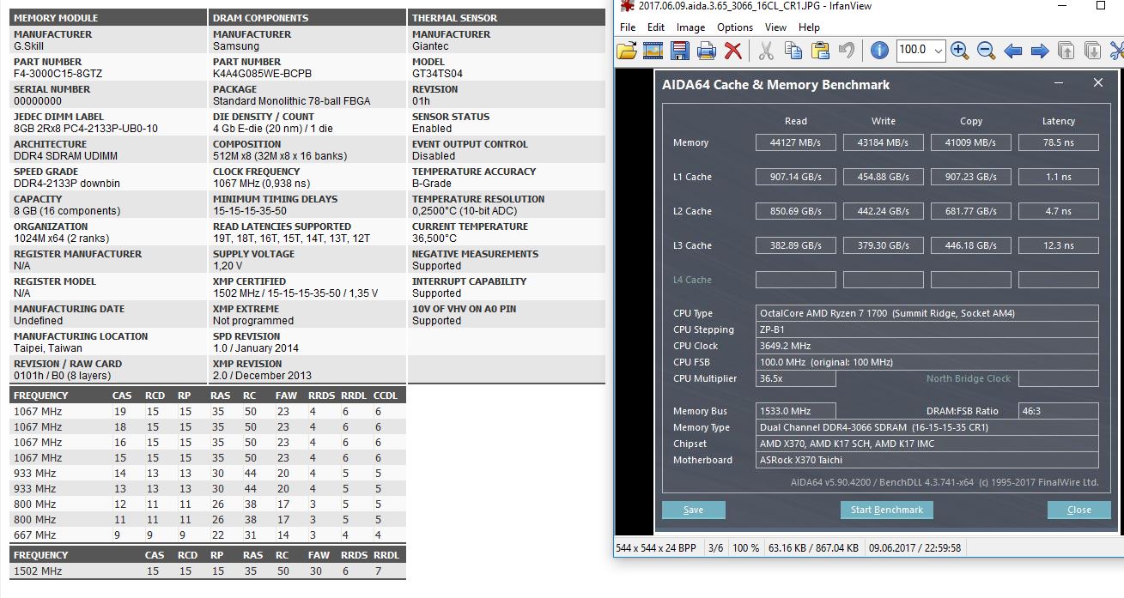Save image with the floppy disk icon
Image resolution: width=1124 pixels, height=598 pixels.
point(680,51)
